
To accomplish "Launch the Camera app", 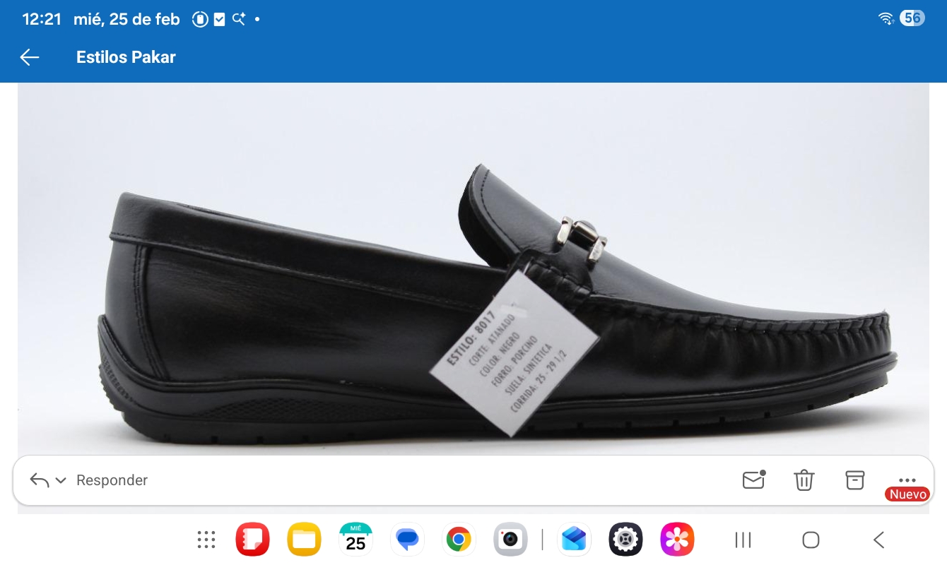I will [510, 540].
